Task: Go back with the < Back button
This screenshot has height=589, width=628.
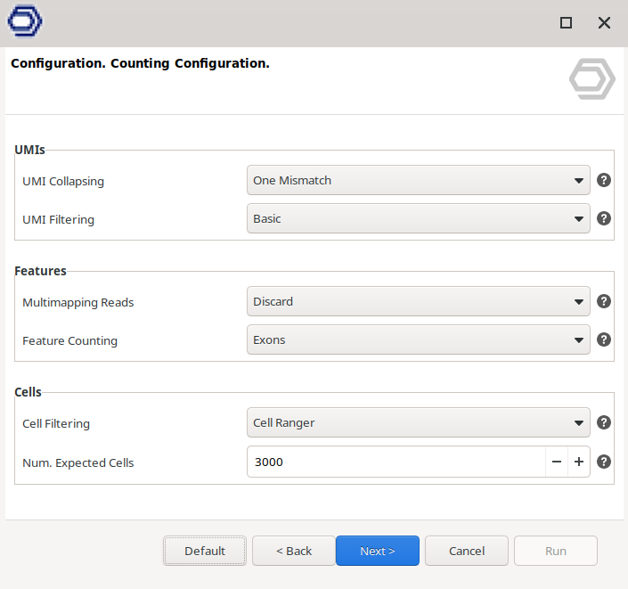Action: click(x=294, y=551)
